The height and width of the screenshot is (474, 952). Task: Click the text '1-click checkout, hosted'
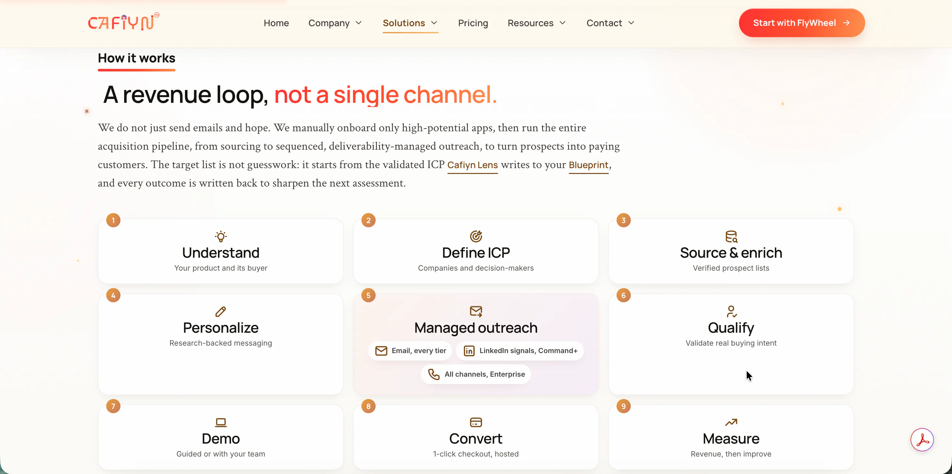pyautogui.click(x=476, y=454)
